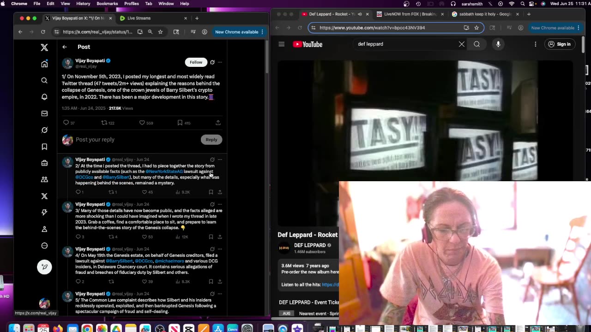The image size is (591, 332).
Task: Click the youtube.com address bar URL
Action: click(372, 28)
